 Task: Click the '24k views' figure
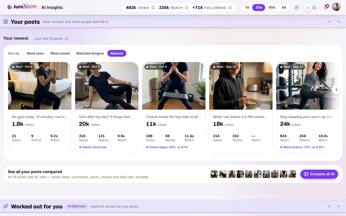pyautogui.click(x=290, y=124)
